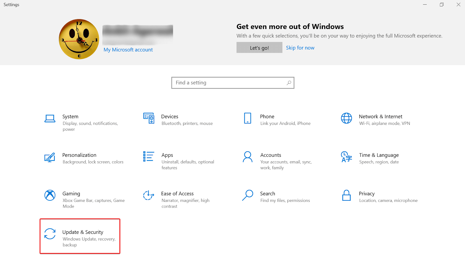This screenshot has height=260, width=465.
Task: Click the Find a setting input field
Action: click(x=230, y=83)
